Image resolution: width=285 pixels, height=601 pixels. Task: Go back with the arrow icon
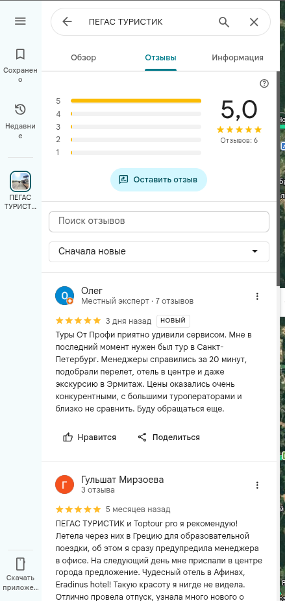click(67, 22)
